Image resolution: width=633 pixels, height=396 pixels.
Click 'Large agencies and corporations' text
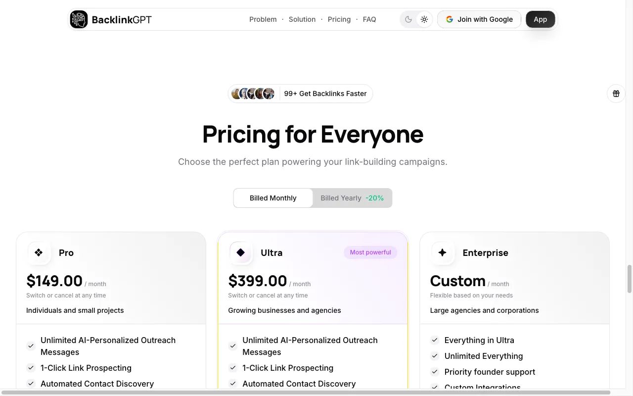(485, 310)
